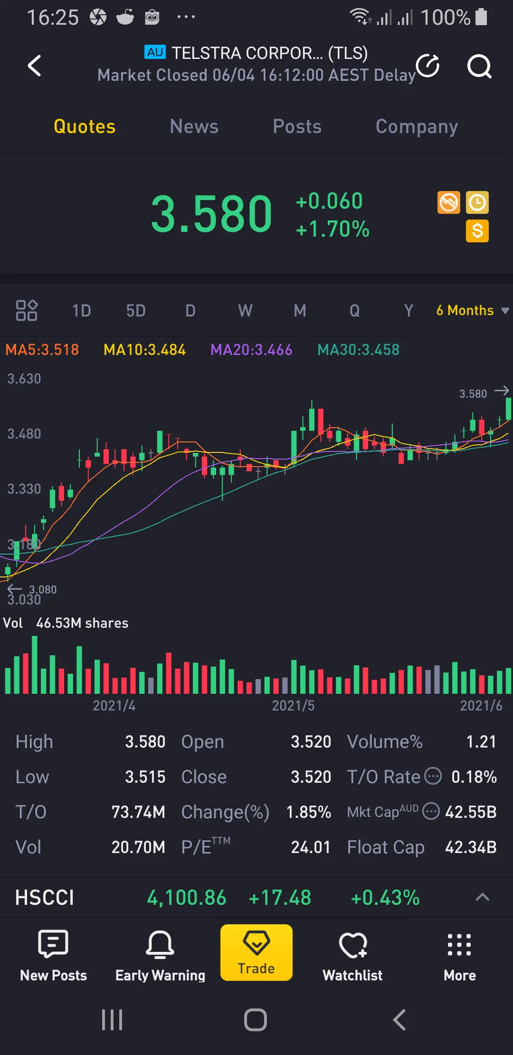Open the stock search magnifier
This screenshot has height=1055, width=513.
point(479,66)
